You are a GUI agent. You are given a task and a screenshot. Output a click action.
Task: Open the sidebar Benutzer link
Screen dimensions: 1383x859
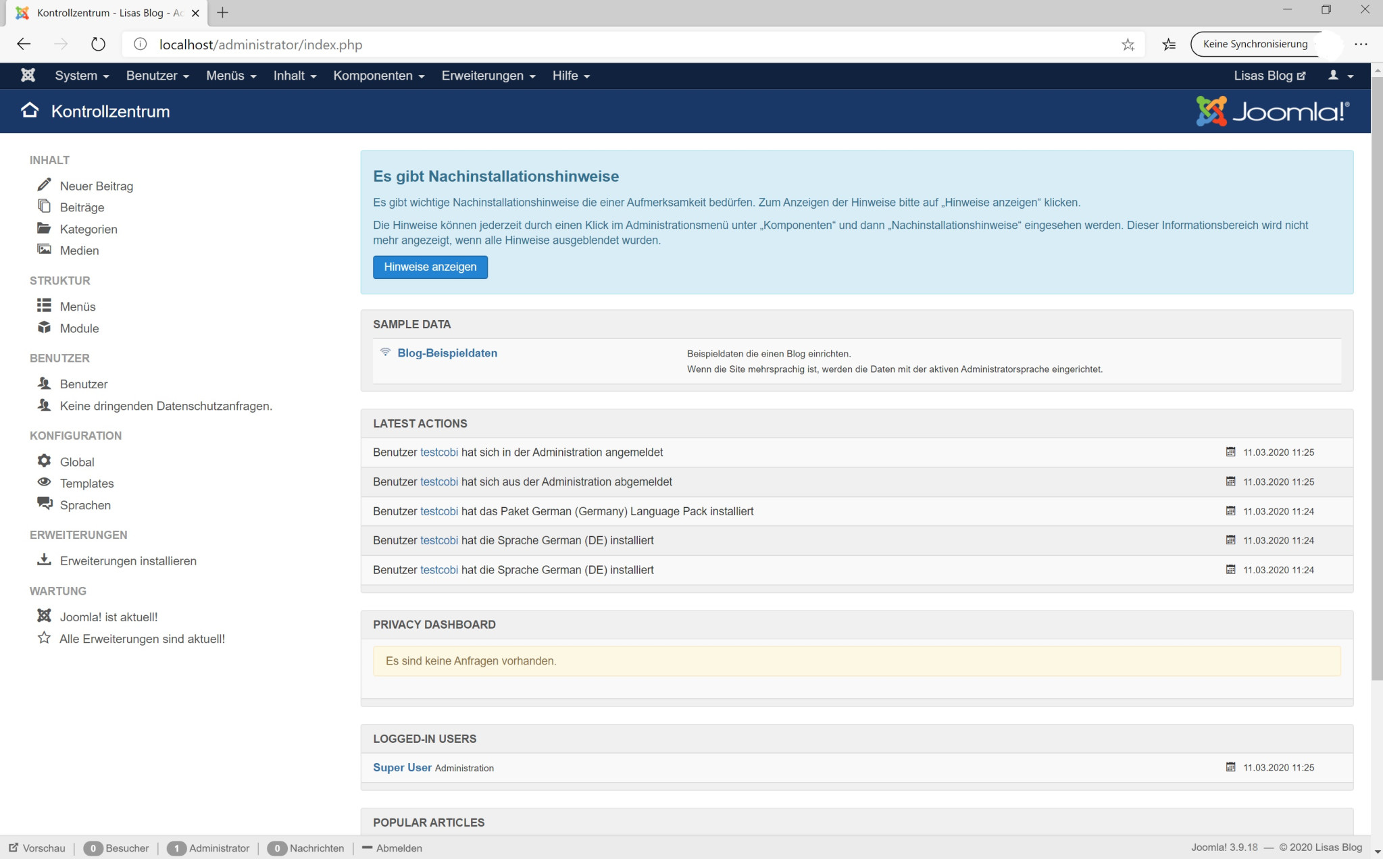(84, 384)
